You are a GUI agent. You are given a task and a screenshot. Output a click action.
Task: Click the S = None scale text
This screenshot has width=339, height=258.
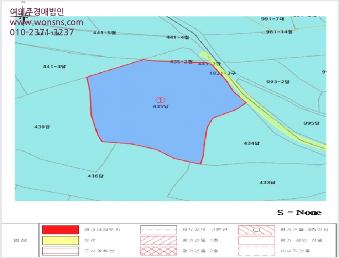click(x=299, y=212)
